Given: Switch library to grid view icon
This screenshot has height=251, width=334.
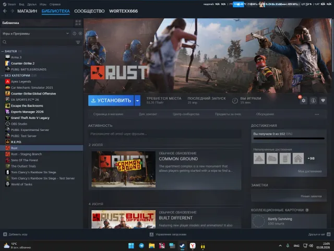Looking at the screenshot, I should (x=78, y=23).
